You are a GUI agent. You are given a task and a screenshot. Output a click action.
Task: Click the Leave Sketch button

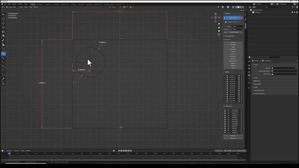coord(232,18)
